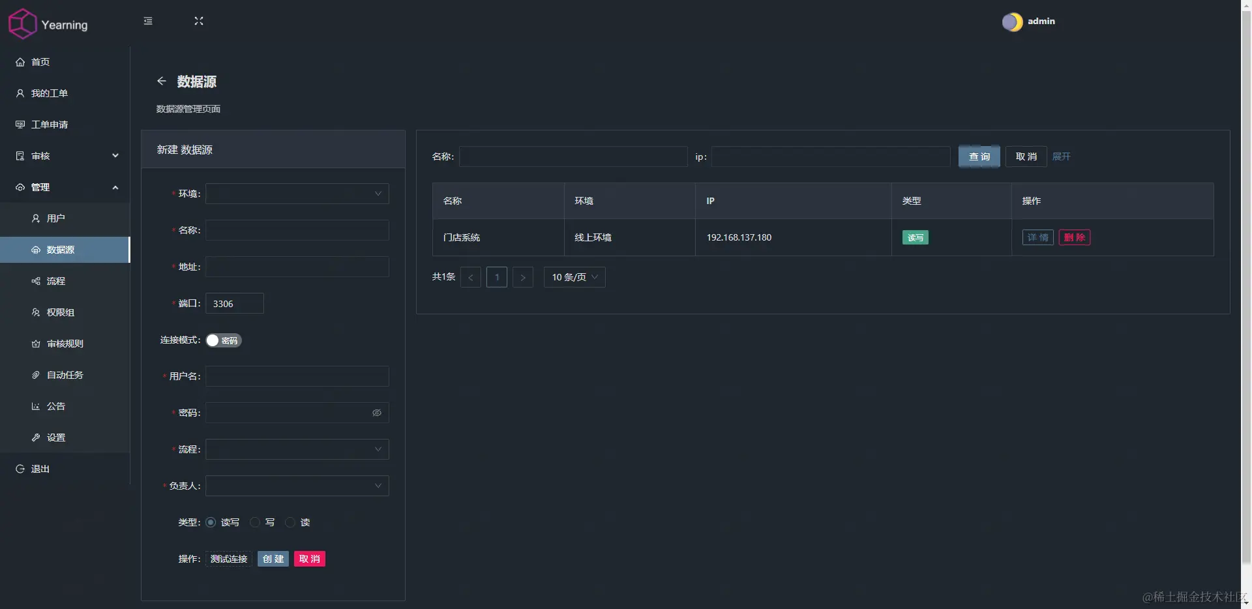Click the group icon beside 权限组
Viewport: 1252px width, 609px height.
(x=36, y=312)
